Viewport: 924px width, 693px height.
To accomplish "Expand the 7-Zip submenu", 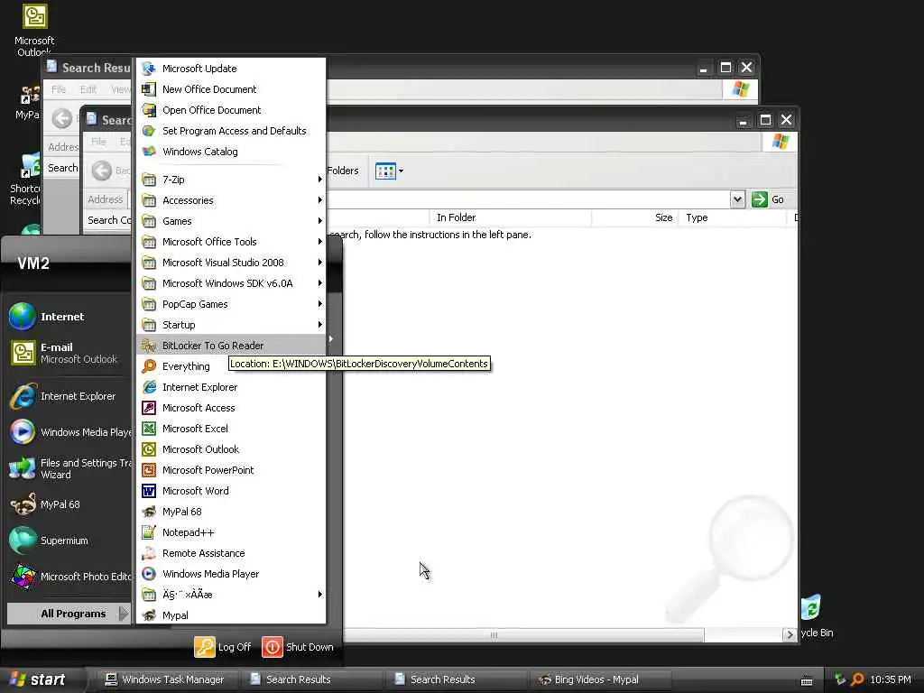I will pyautogui.click(x=231, y=180).
